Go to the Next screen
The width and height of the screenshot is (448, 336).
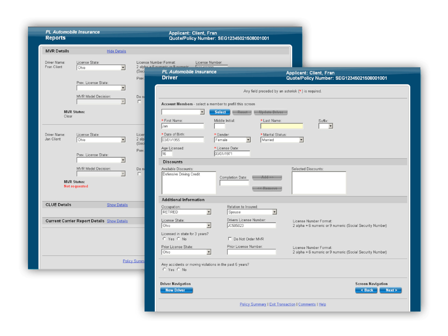tap(391, 290)
